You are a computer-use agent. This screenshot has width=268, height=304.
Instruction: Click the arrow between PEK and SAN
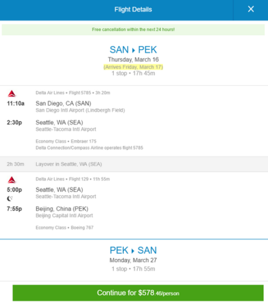click(133, 251)
